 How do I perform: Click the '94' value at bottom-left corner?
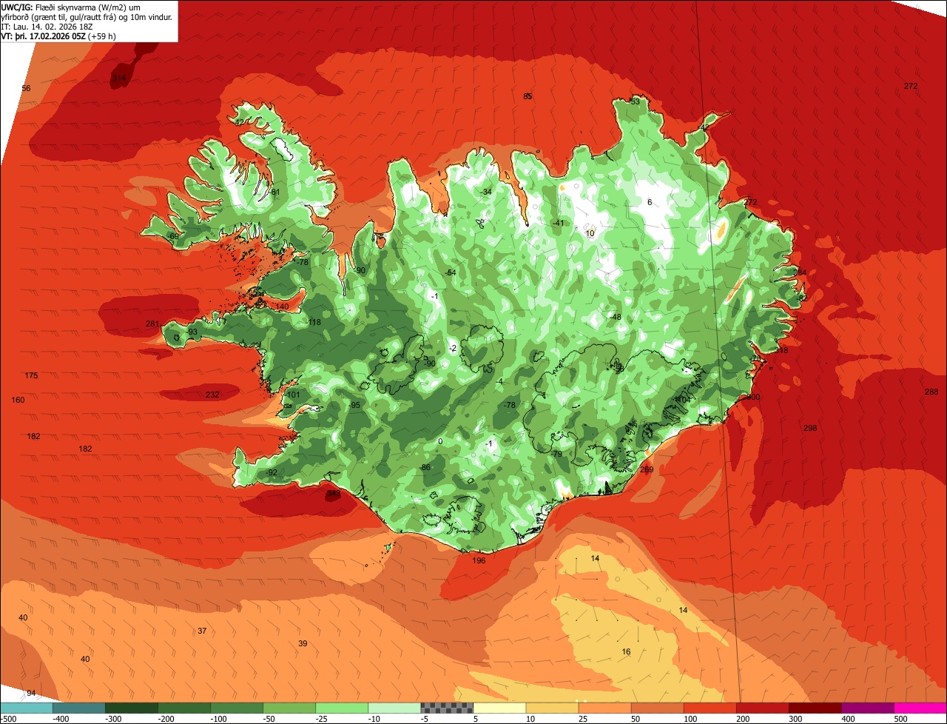(31, 693)
